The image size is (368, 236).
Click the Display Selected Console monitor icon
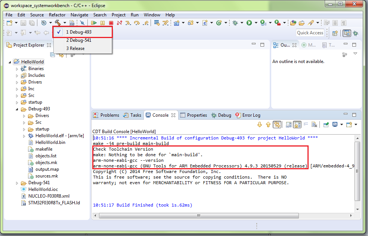335,125
